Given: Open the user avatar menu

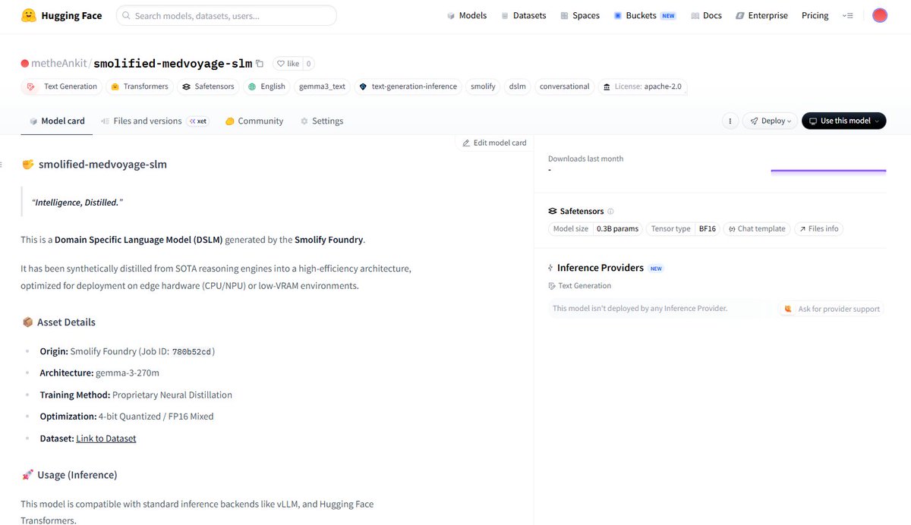Looking at the screenshot, I should [x=880, y=15].
